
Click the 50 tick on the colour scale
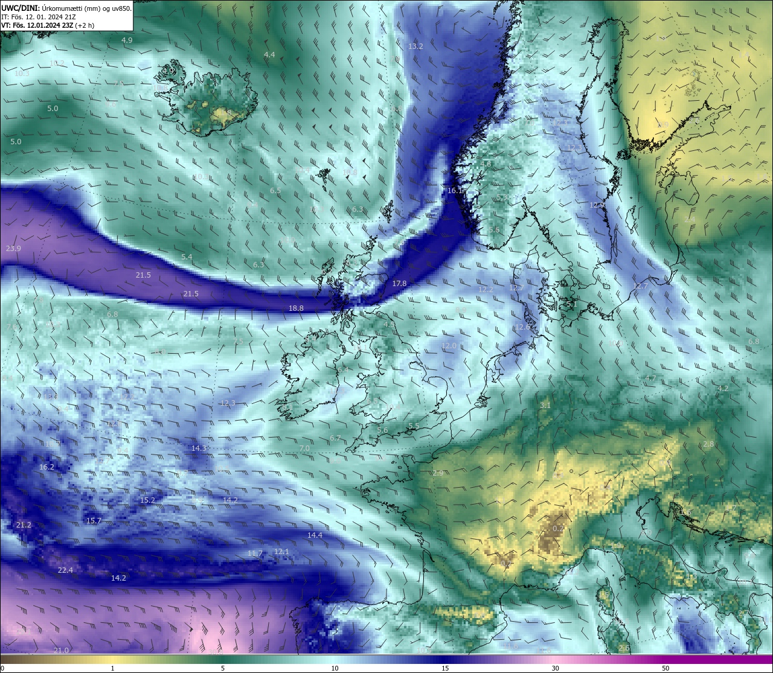666,668
